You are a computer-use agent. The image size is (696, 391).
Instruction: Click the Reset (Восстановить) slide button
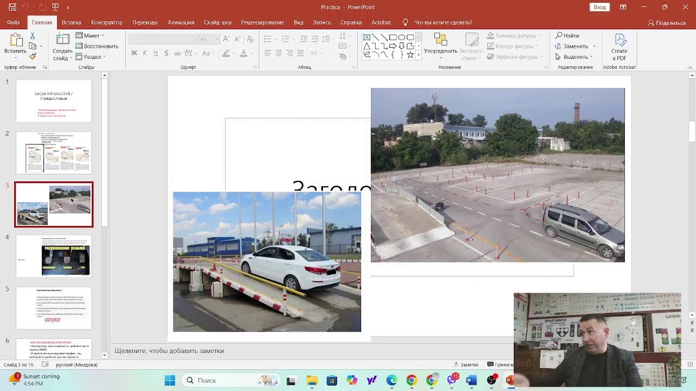tap(97, 46)
